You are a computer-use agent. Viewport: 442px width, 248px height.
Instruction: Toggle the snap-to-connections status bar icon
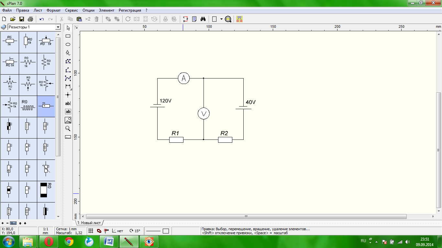pyautogui.click(x=106, y=231)
